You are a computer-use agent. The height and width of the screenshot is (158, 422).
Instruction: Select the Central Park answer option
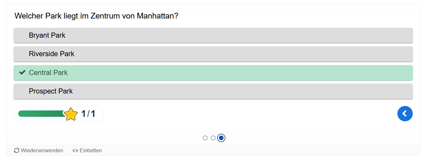pyautogui.click(x=213, y=73)
